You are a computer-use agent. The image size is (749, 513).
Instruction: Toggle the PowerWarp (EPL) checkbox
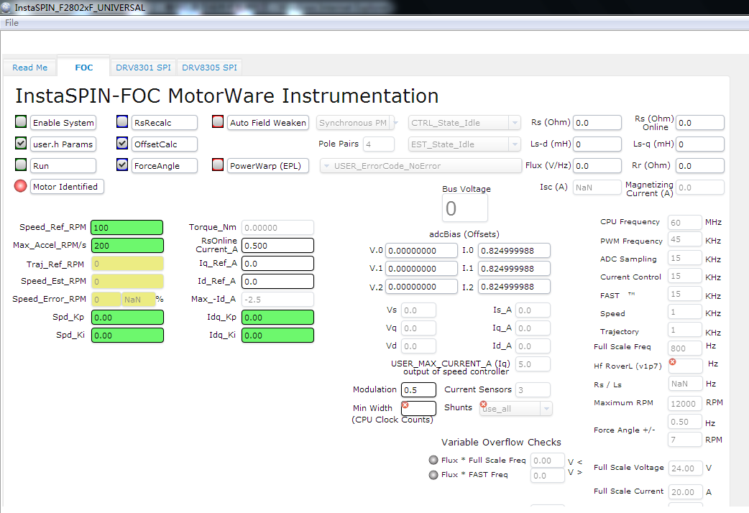pos(218,165)
